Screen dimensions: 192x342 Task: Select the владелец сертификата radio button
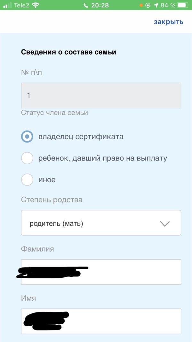pos(27,136)
